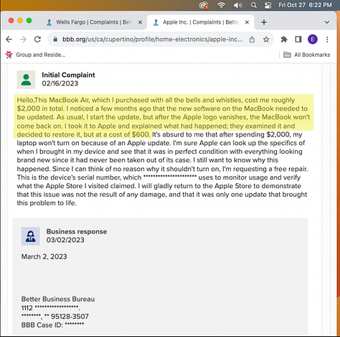Bookmark this page with the star
This screenshot has width=340, height=337.
[x=266, y=40]
